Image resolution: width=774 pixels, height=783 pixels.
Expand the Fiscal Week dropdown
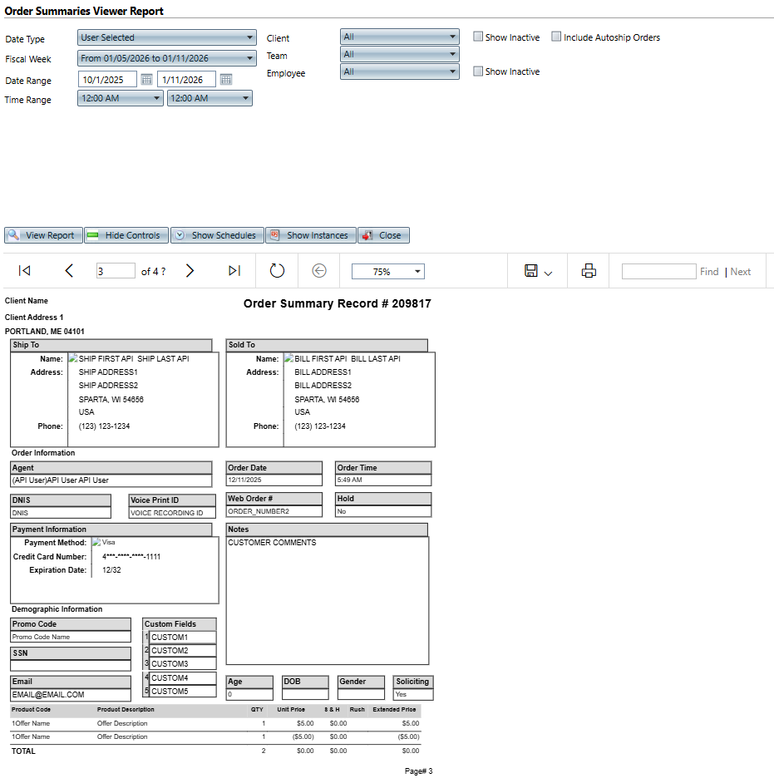pos(166,58)
